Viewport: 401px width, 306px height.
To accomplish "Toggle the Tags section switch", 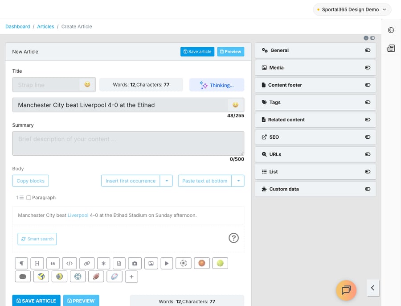I will pyautogui.click(x=368, y=102).
